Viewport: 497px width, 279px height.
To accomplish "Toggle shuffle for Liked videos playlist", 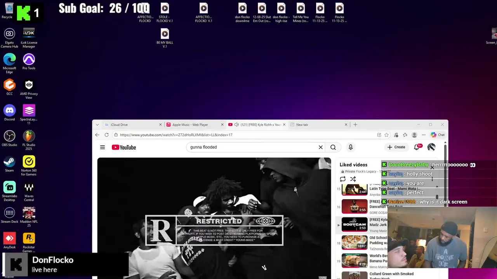I will (x=353, y=179).
